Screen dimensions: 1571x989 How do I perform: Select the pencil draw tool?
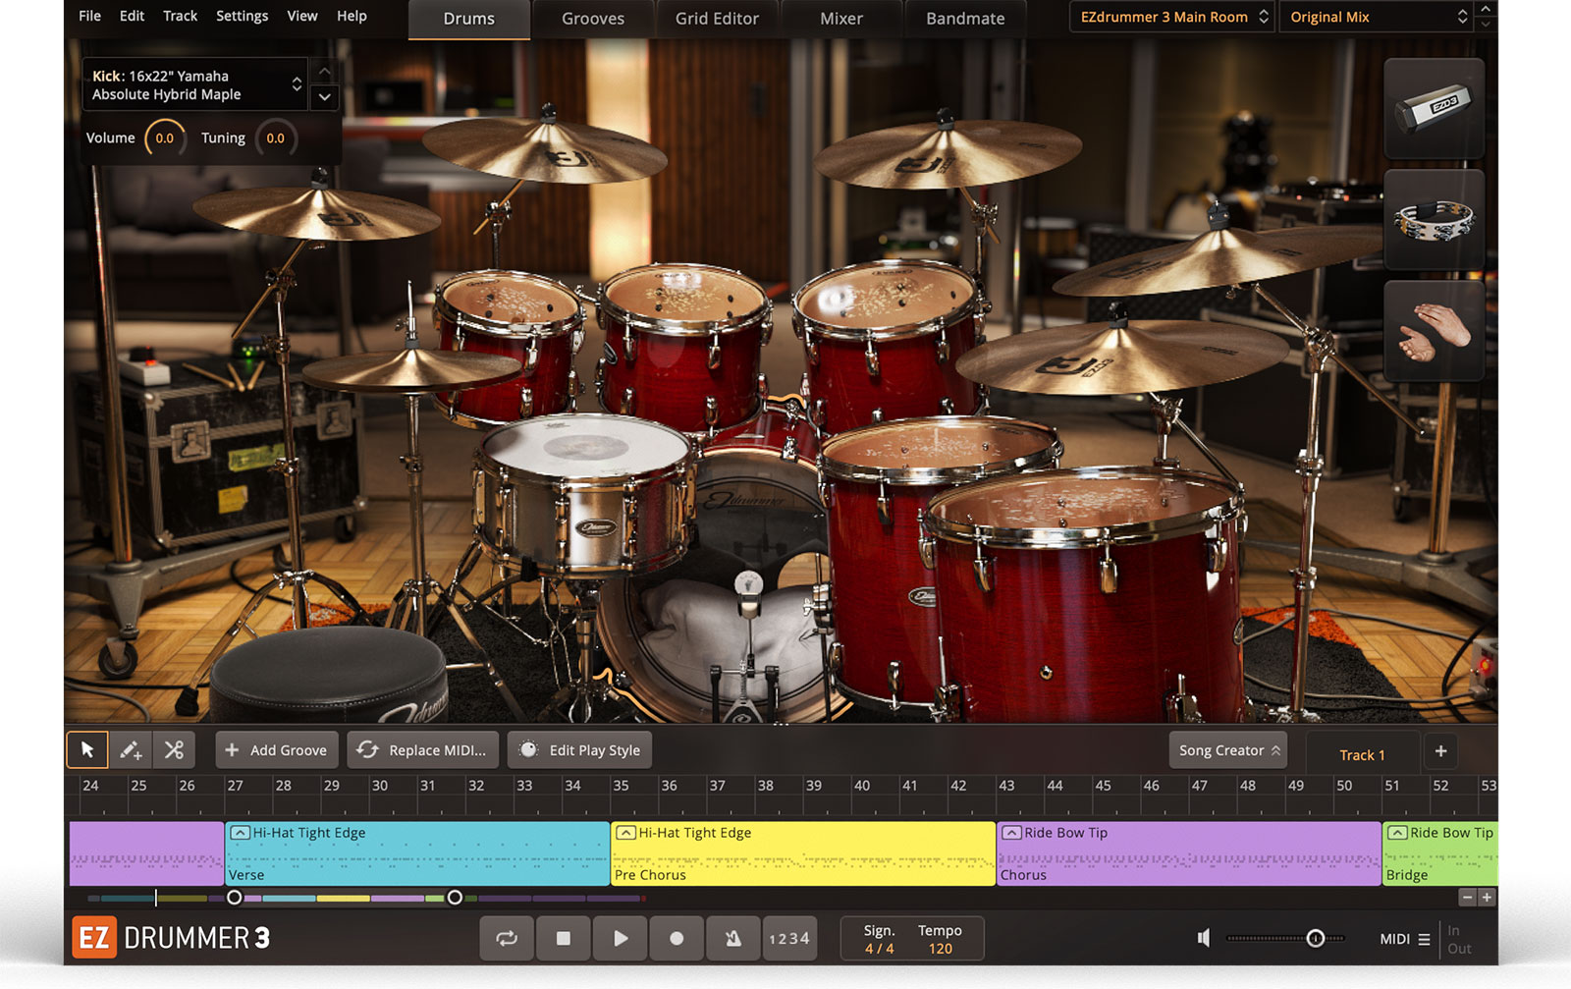[131, 750]
